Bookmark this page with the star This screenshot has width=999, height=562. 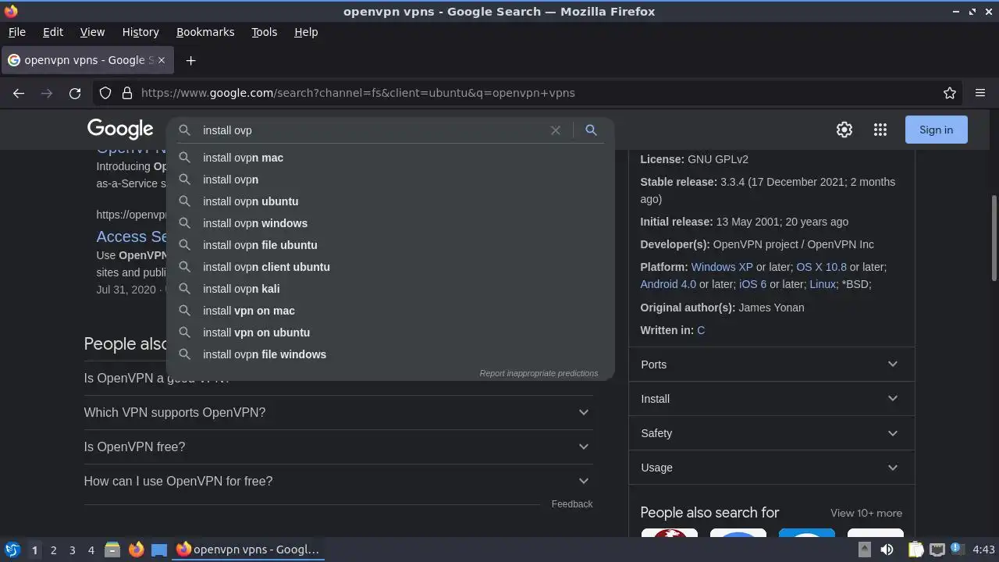click(950, 93)
